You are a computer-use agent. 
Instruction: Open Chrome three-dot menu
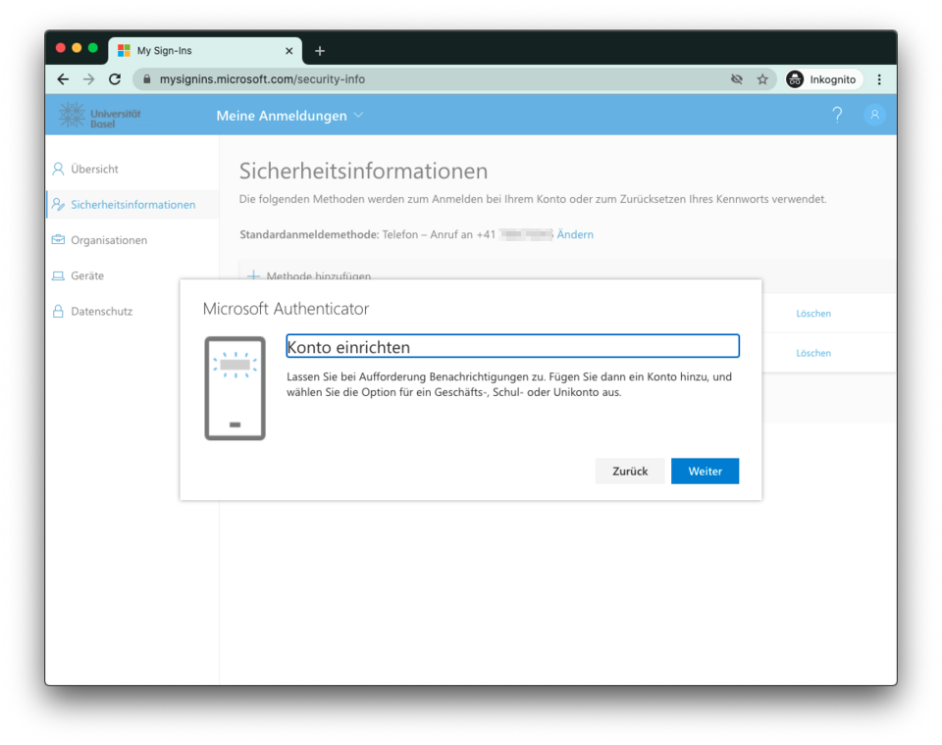pos(879,79)
